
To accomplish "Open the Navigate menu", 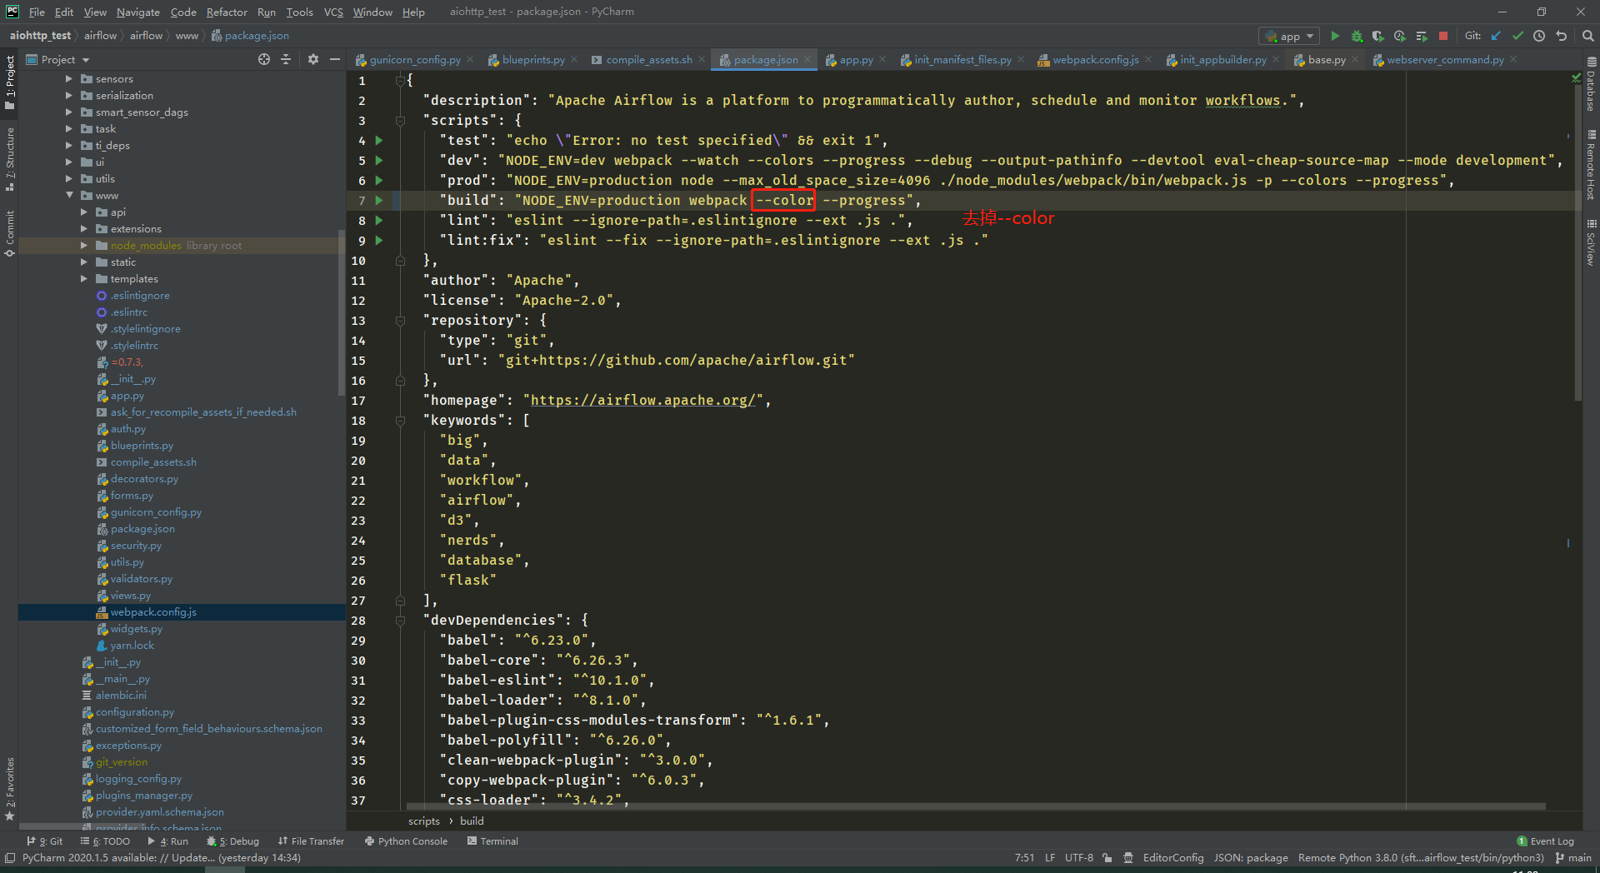I will [137, 12].
